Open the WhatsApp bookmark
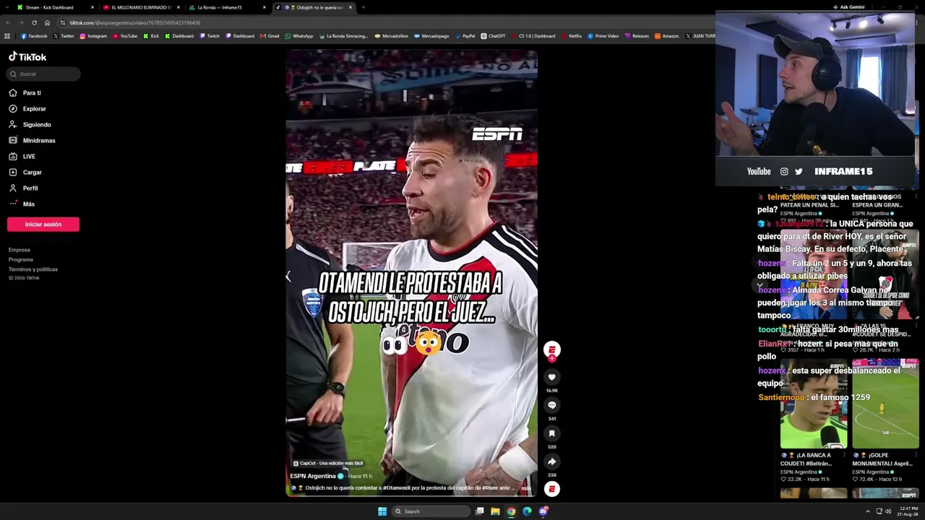The width and height of the screenshot is (925, 520). 299,36
